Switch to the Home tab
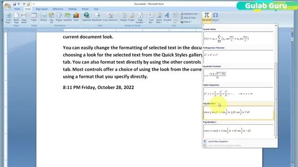Screen dimensions: 298x167 point(17,9)
